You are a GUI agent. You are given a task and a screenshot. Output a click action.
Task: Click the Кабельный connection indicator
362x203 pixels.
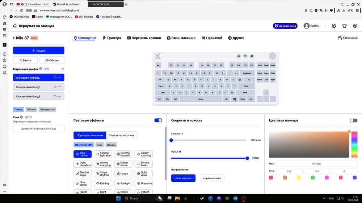click(348, 38)
